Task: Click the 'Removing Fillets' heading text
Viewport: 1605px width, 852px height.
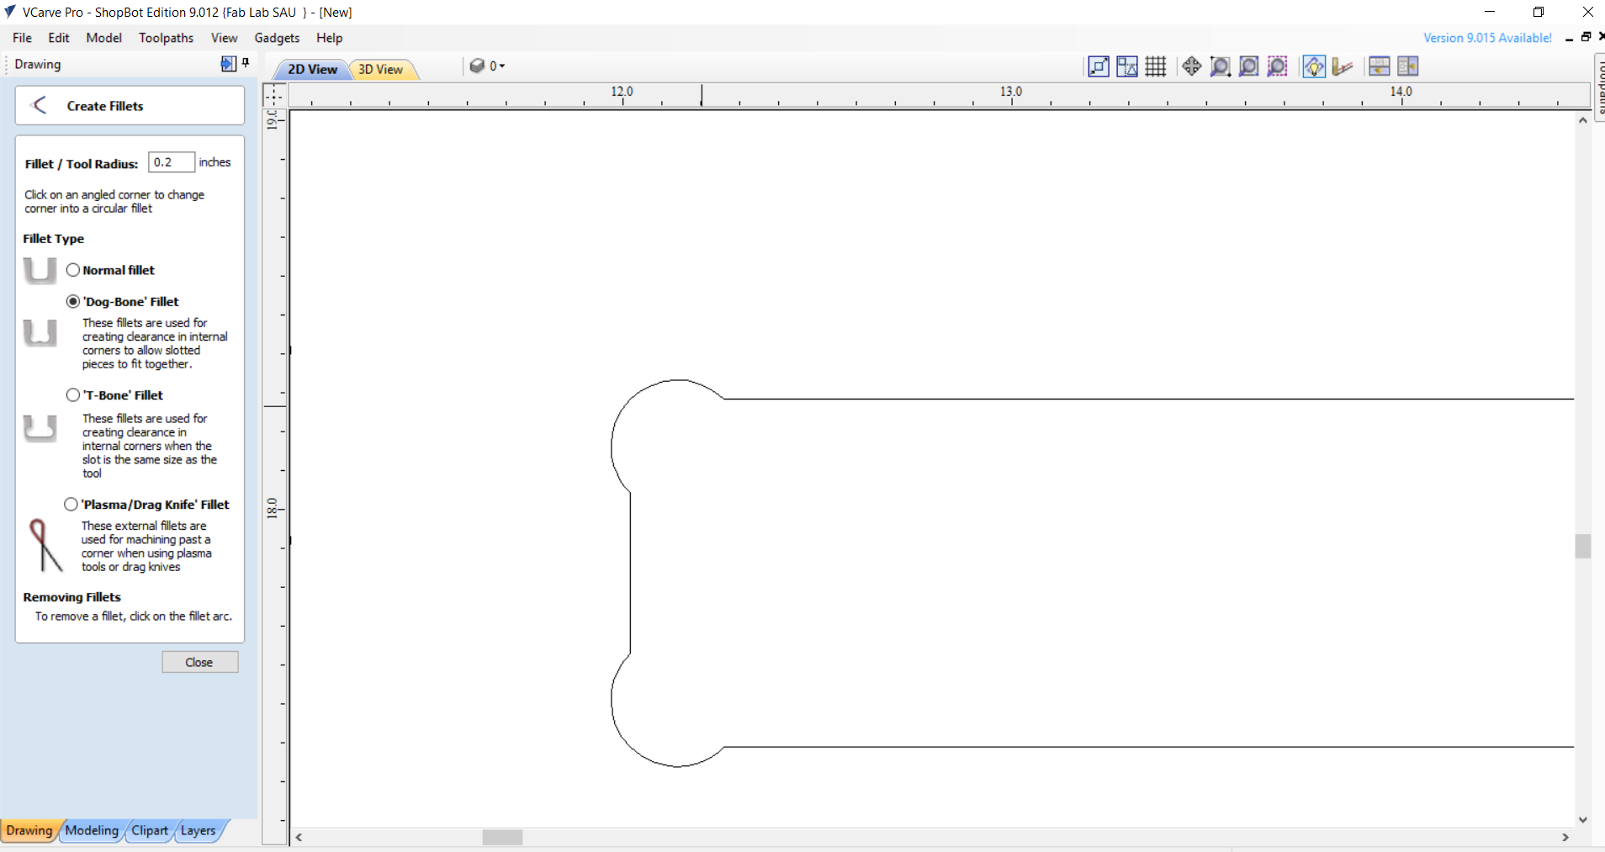Action: (x=72, y=597)
